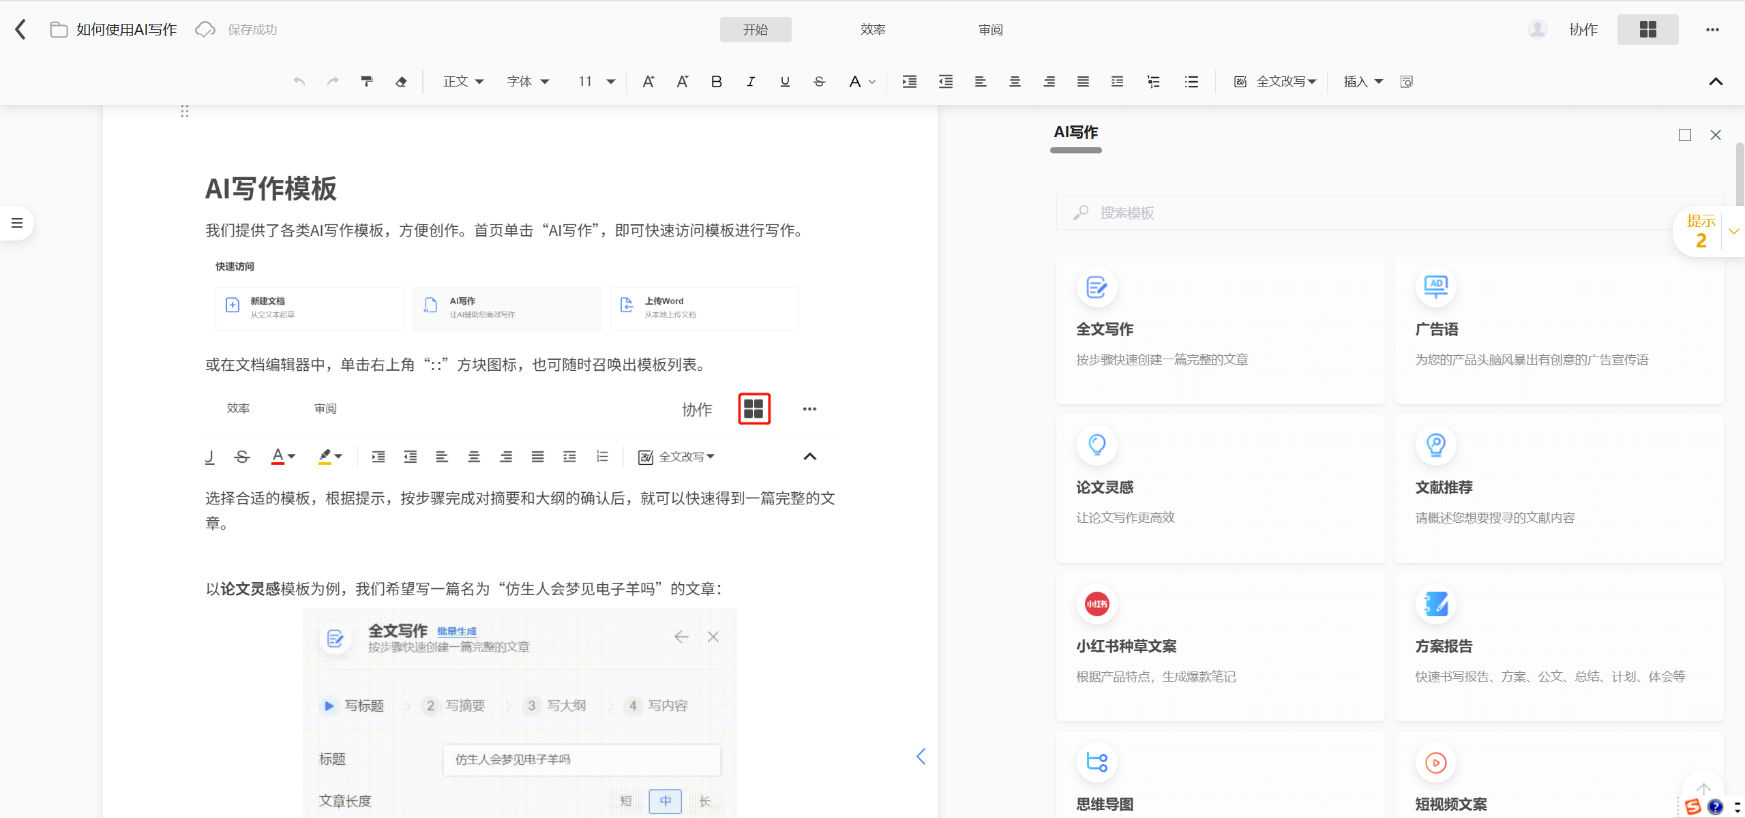Toggle italic formatting
Viewport: 1745px width, 818px height.
coord(750,81)
